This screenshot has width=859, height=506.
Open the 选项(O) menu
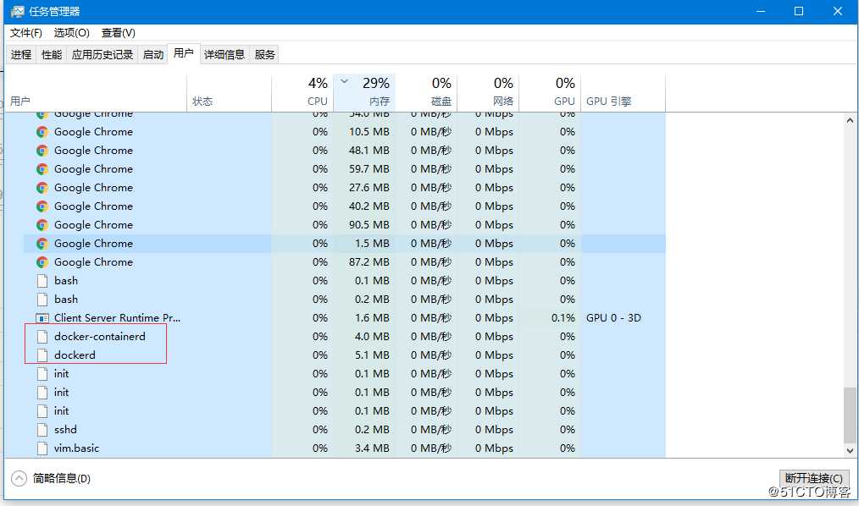pos(71,33)
